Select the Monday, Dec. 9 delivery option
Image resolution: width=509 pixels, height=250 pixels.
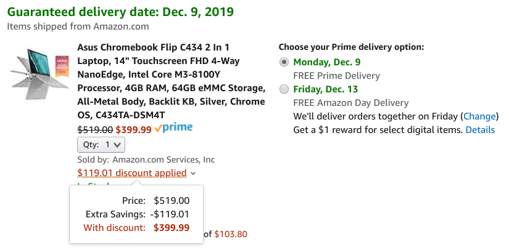tap(284, 62)
